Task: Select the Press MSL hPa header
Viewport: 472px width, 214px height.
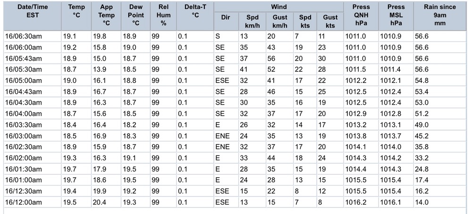Action: click(x=396, y=15)
